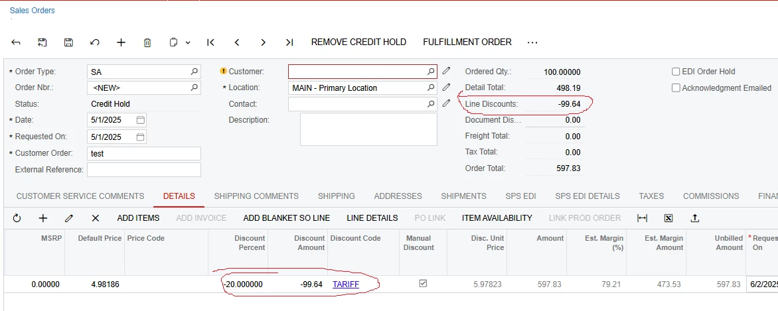Open the Contact lookup magnifier
This screenshot has height=311, width=778.
431,104
